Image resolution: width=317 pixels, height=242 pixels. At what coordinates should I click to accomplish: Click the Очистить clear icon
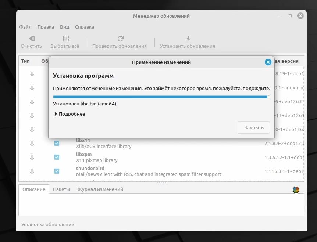[32, 39]
